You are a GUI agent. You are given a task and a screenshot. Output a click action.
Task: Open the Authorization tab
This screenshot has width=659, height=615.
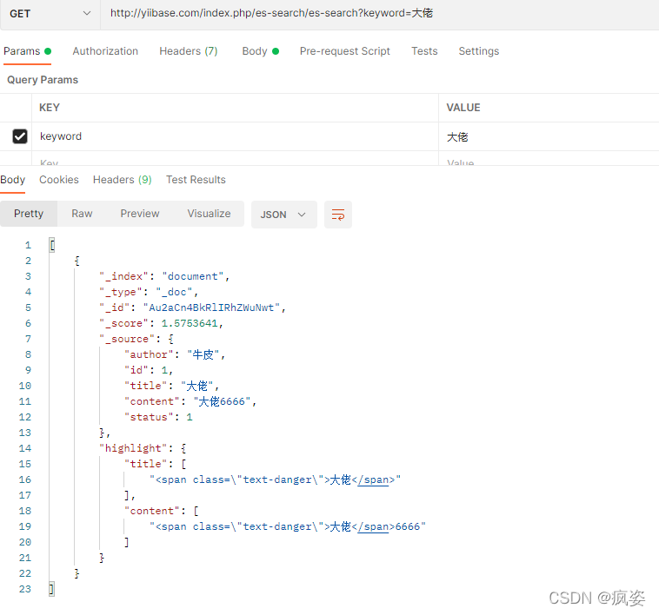point(105,51)
